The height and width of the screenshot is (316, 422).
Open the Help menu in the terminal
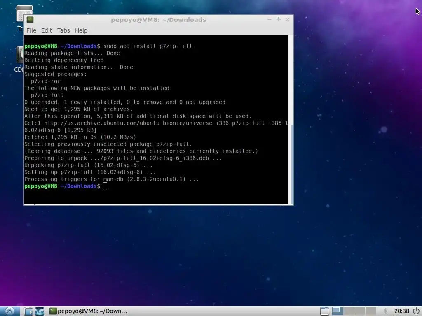point(81,30)
